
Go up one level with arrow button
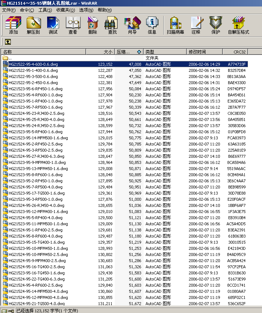click(8, 42)
